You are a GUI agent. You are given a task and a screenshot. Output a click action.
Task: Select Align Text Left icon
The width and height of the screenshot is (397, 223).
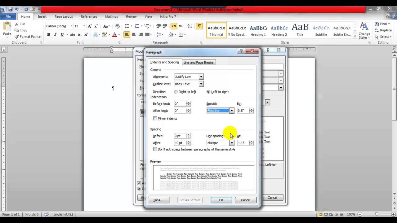[127, 35]
